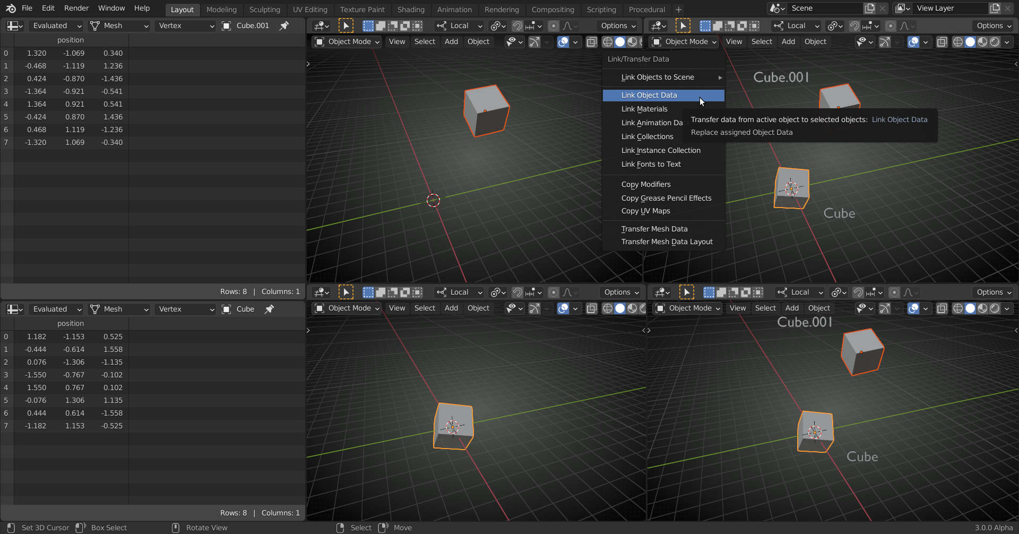Choose Link Materials from Link/Transfer menu
Viewport: 1019px width, 534px height.
tap(644, 109)
